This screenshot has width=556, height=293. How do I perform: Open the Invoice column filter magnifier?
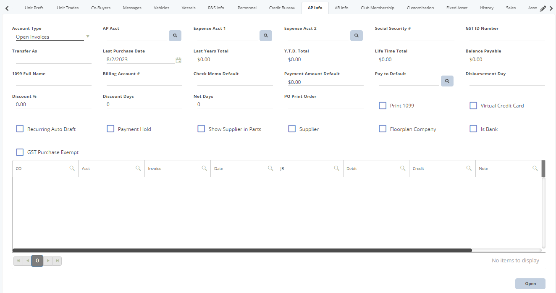point(204,168)
